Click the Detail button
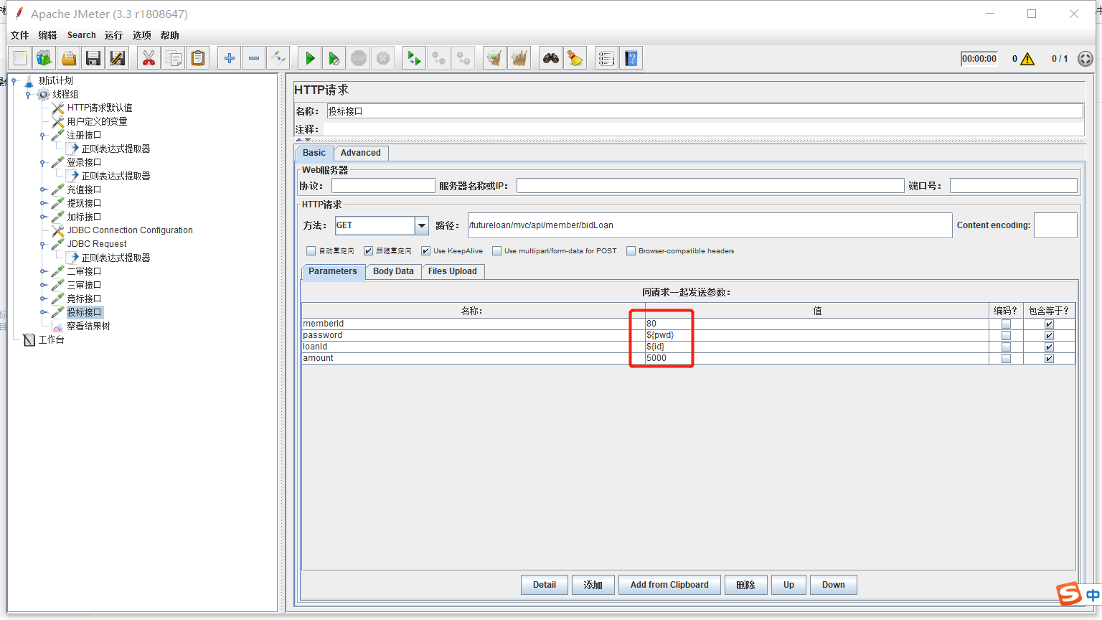The width and height of the screenshot is (1102, 620). click(545, 585)
